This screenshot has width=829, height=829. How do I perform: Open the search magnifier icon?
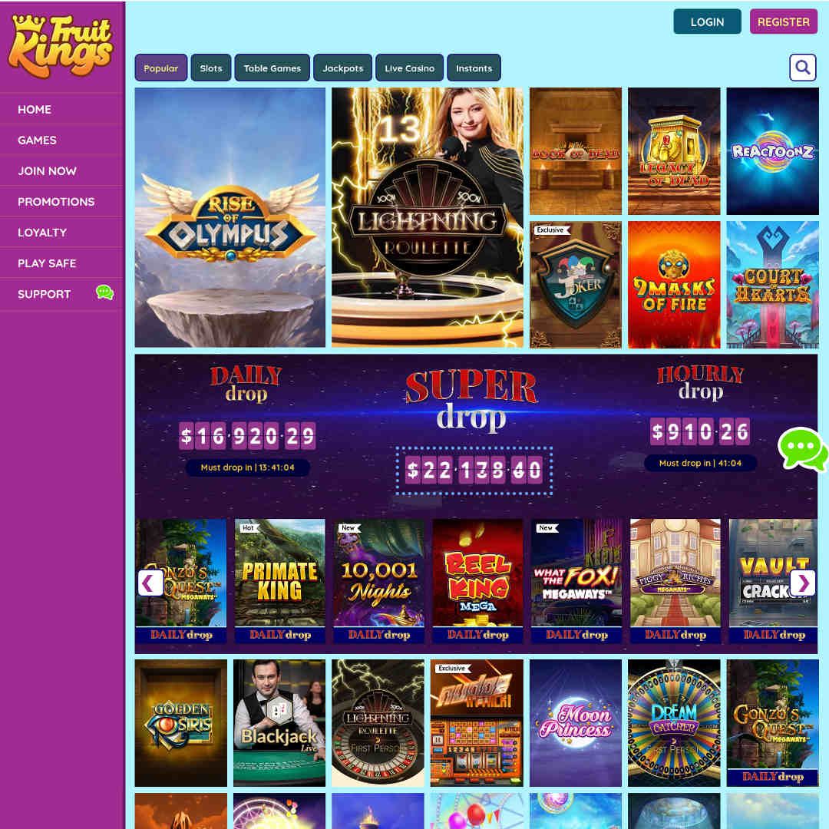tap(803, 68)
